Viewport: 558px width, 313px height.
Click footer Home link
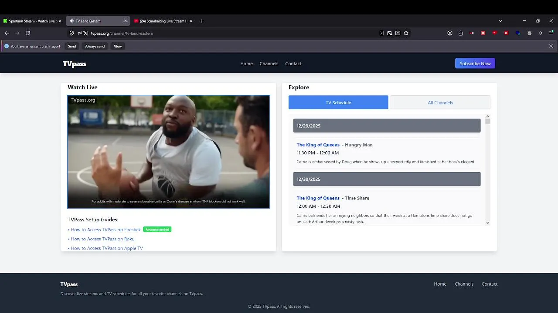[x=440, y=284]
